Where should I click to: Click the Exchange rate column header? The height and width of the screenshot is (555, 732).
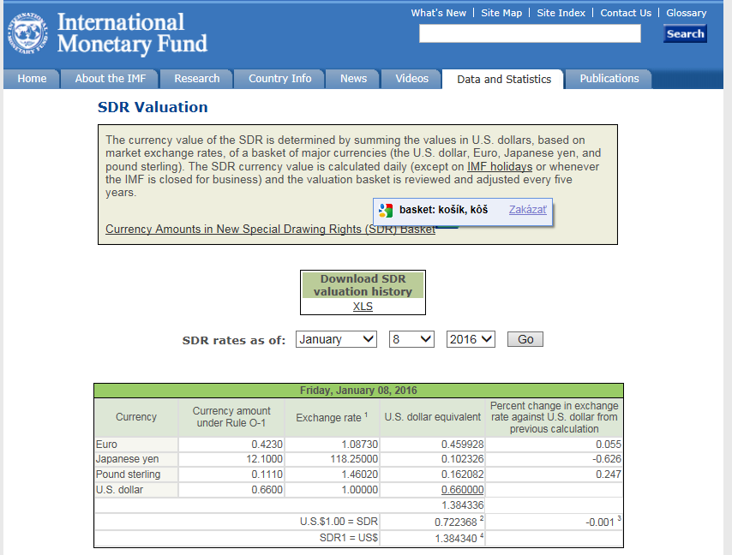point(332,417)
